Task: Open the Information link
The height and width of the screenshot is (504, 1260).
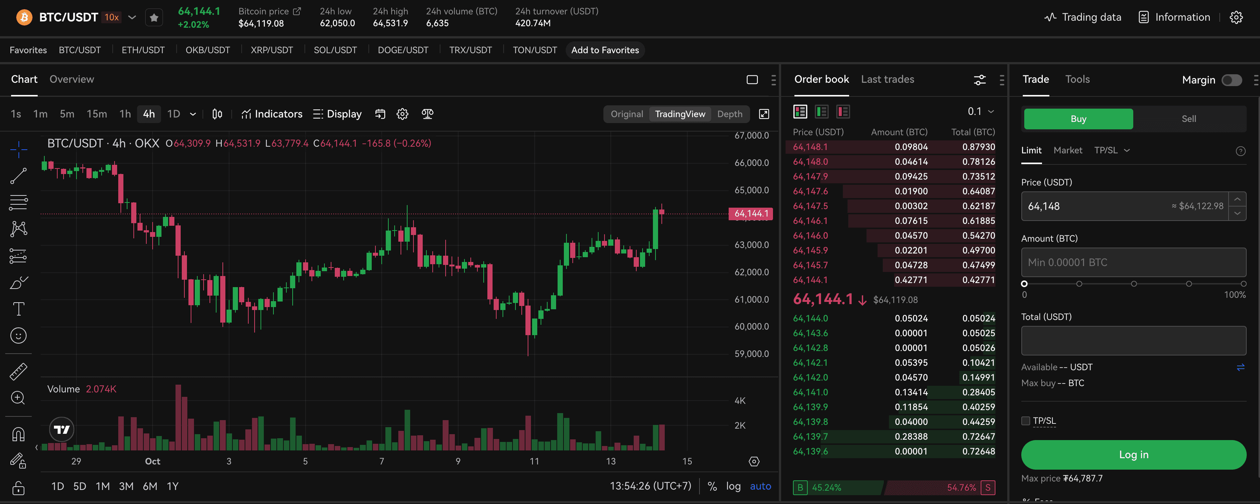Action: click(x=1174, y=18)
